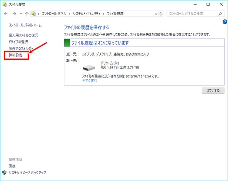The width and height of the screenshot is (228, 181).
Task: Minimize the ファイル履歴 window
Action: pos(195,5)
